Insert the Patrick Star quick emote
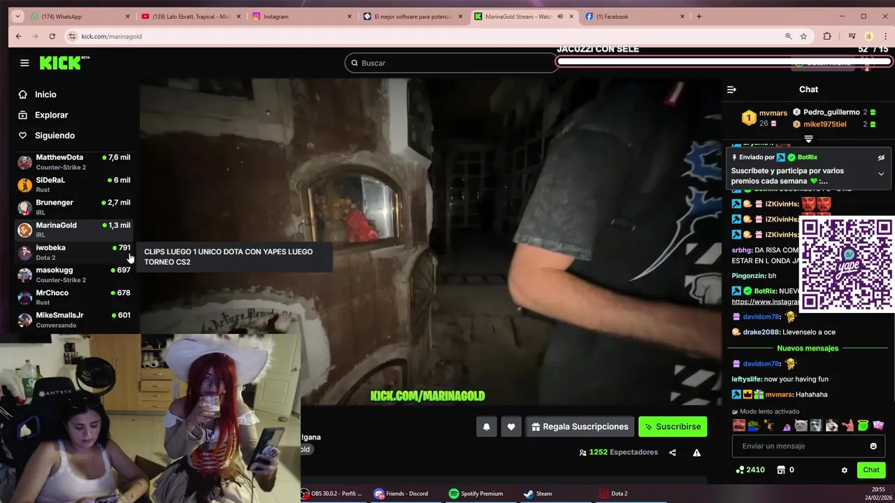Viewport: 895px width, 503px height. pyautogui.click(x=847, y=425)
